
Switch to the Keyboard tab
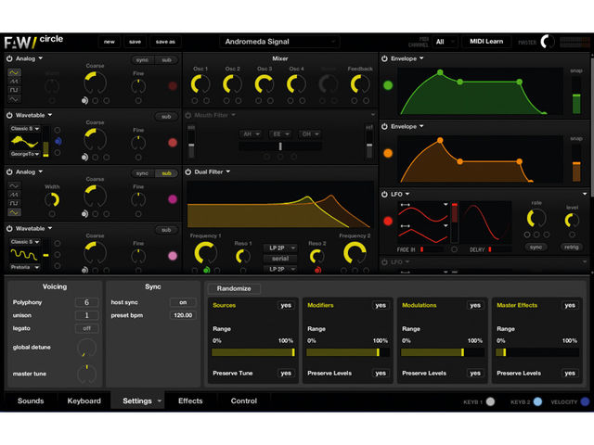84,400
